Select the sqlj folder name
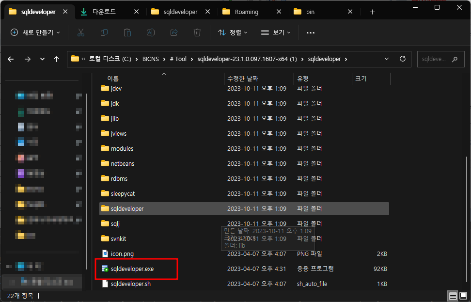The image size is (471, 302). (x=115, y=223)
